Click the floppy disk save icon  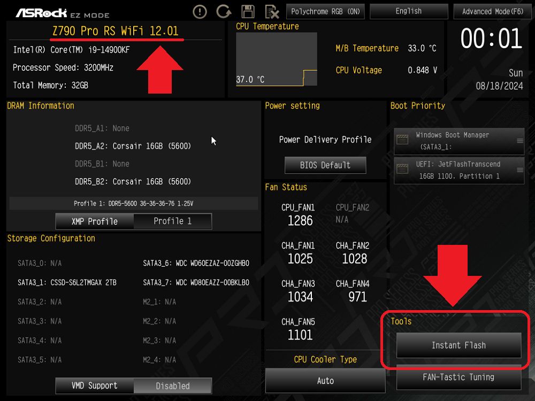click(x=248, y=12)
